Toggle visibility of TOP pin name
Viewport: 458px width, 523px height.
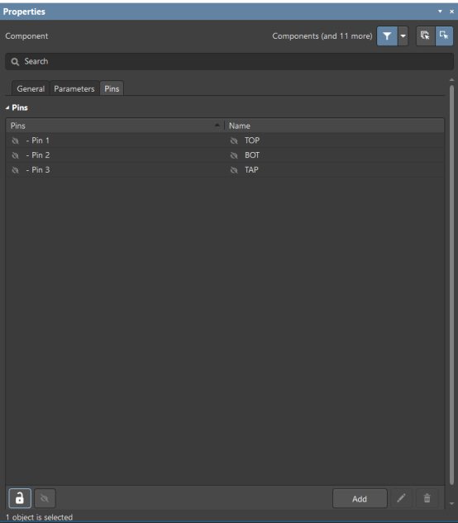234,140
